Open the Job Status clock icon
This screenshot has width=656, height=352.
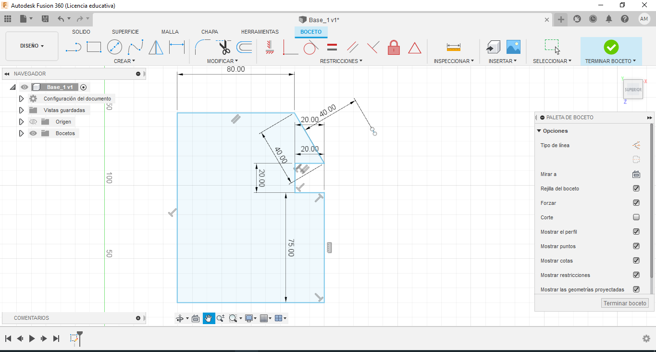[x=593, y=19]
